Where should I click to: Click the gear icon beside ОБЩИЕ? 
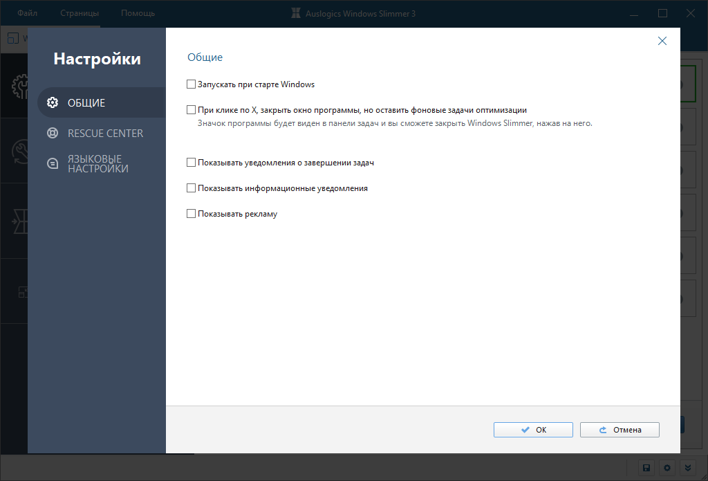coord(53,102)
